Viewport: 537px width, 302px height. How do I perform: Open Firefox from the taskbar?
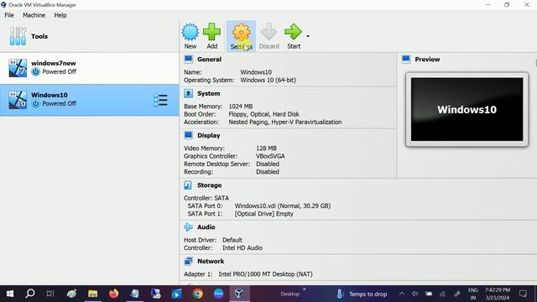coord(114,294)
